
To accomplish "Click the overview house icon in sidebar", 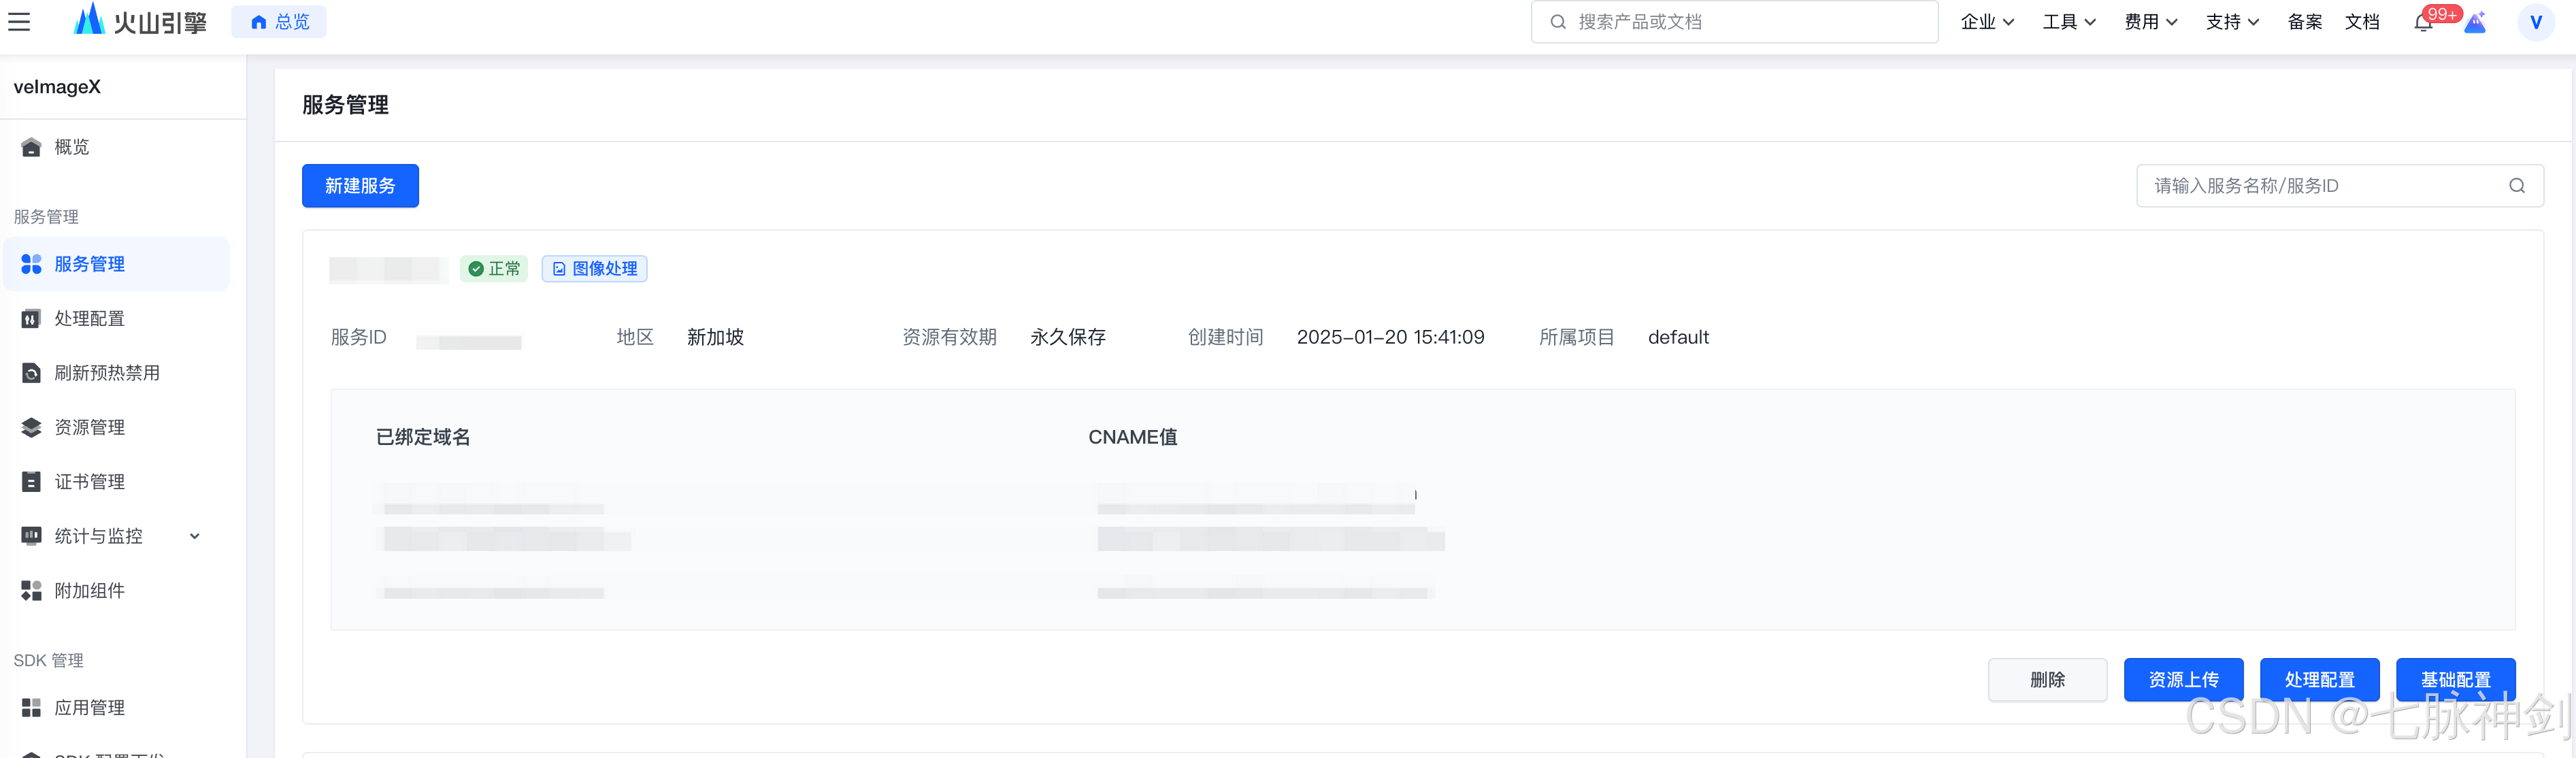I will click(x=31, y=147).
